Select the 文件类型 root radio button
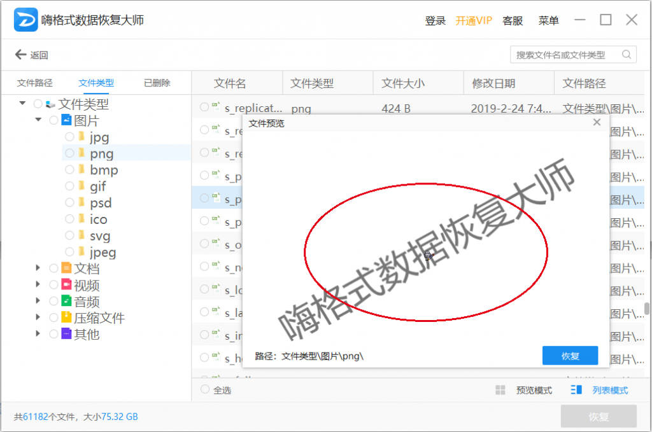 tap(38, 104)
